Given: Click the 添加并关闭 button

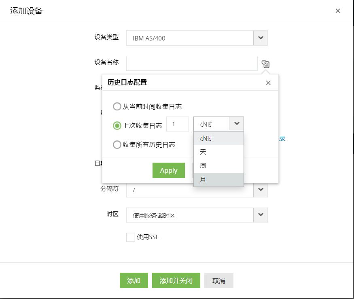Looking at the screenshot, I should point(176,281).
